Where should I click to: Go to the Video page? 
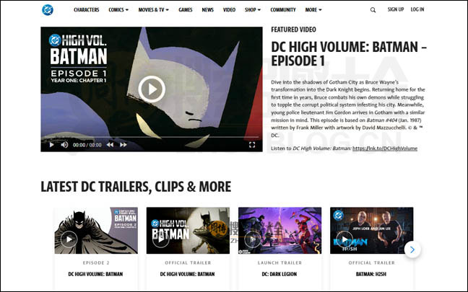[x=229, y=10]
